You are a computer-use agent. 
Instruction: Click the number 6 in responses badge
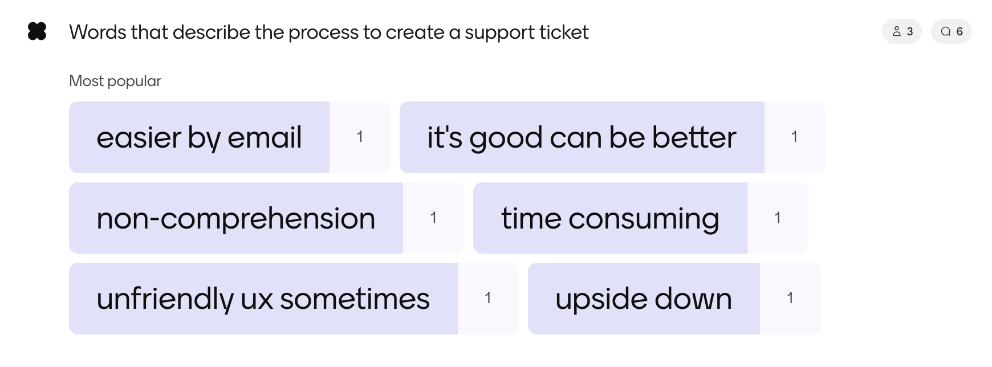tap(960, 31)
